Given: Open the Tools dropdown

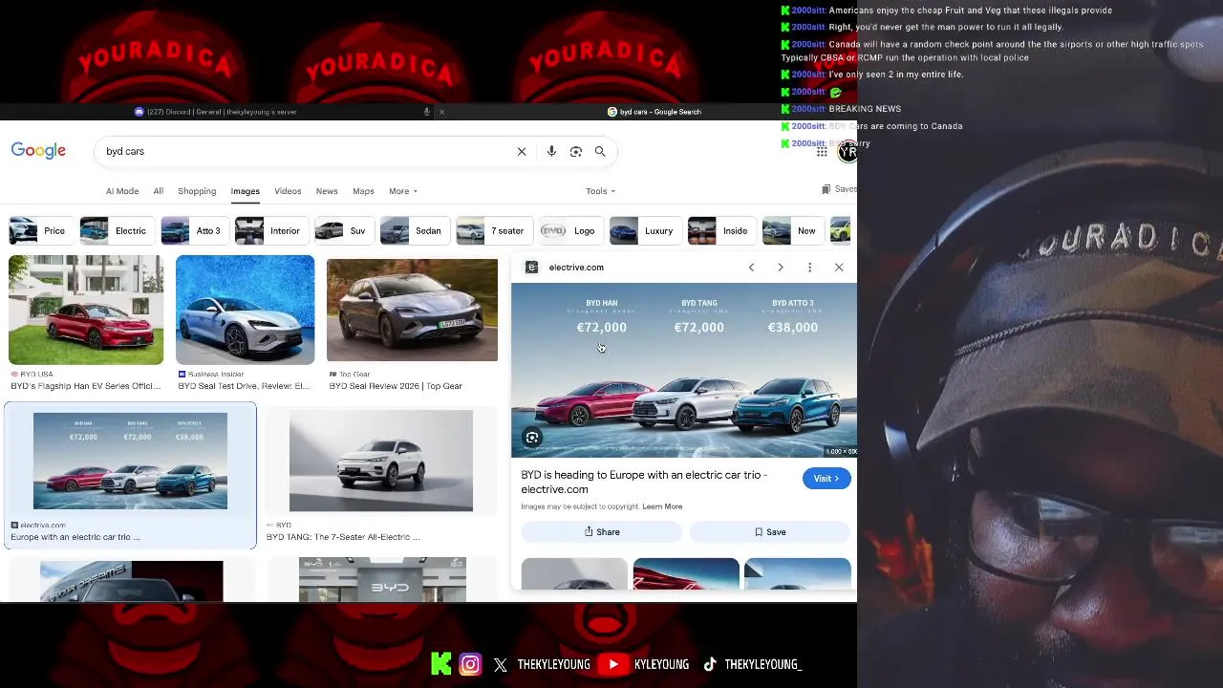Looking at the screenshot, I should [600, 191].
